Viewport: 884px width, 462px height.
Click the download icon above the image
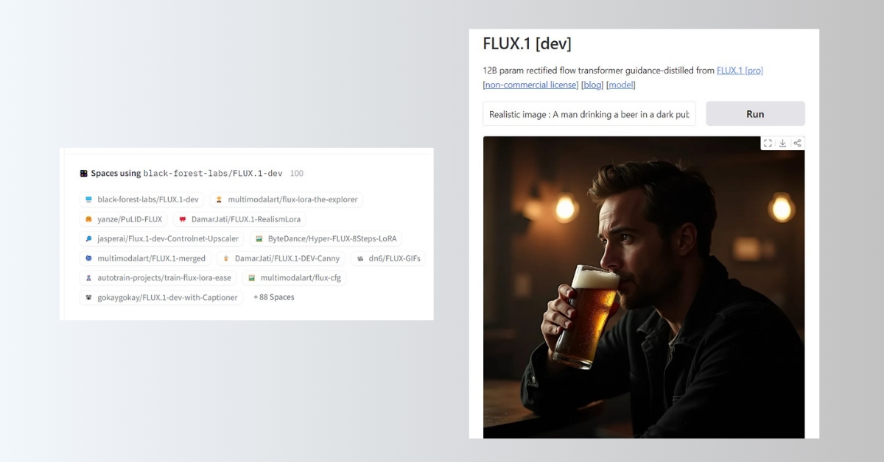coord(782,143)
